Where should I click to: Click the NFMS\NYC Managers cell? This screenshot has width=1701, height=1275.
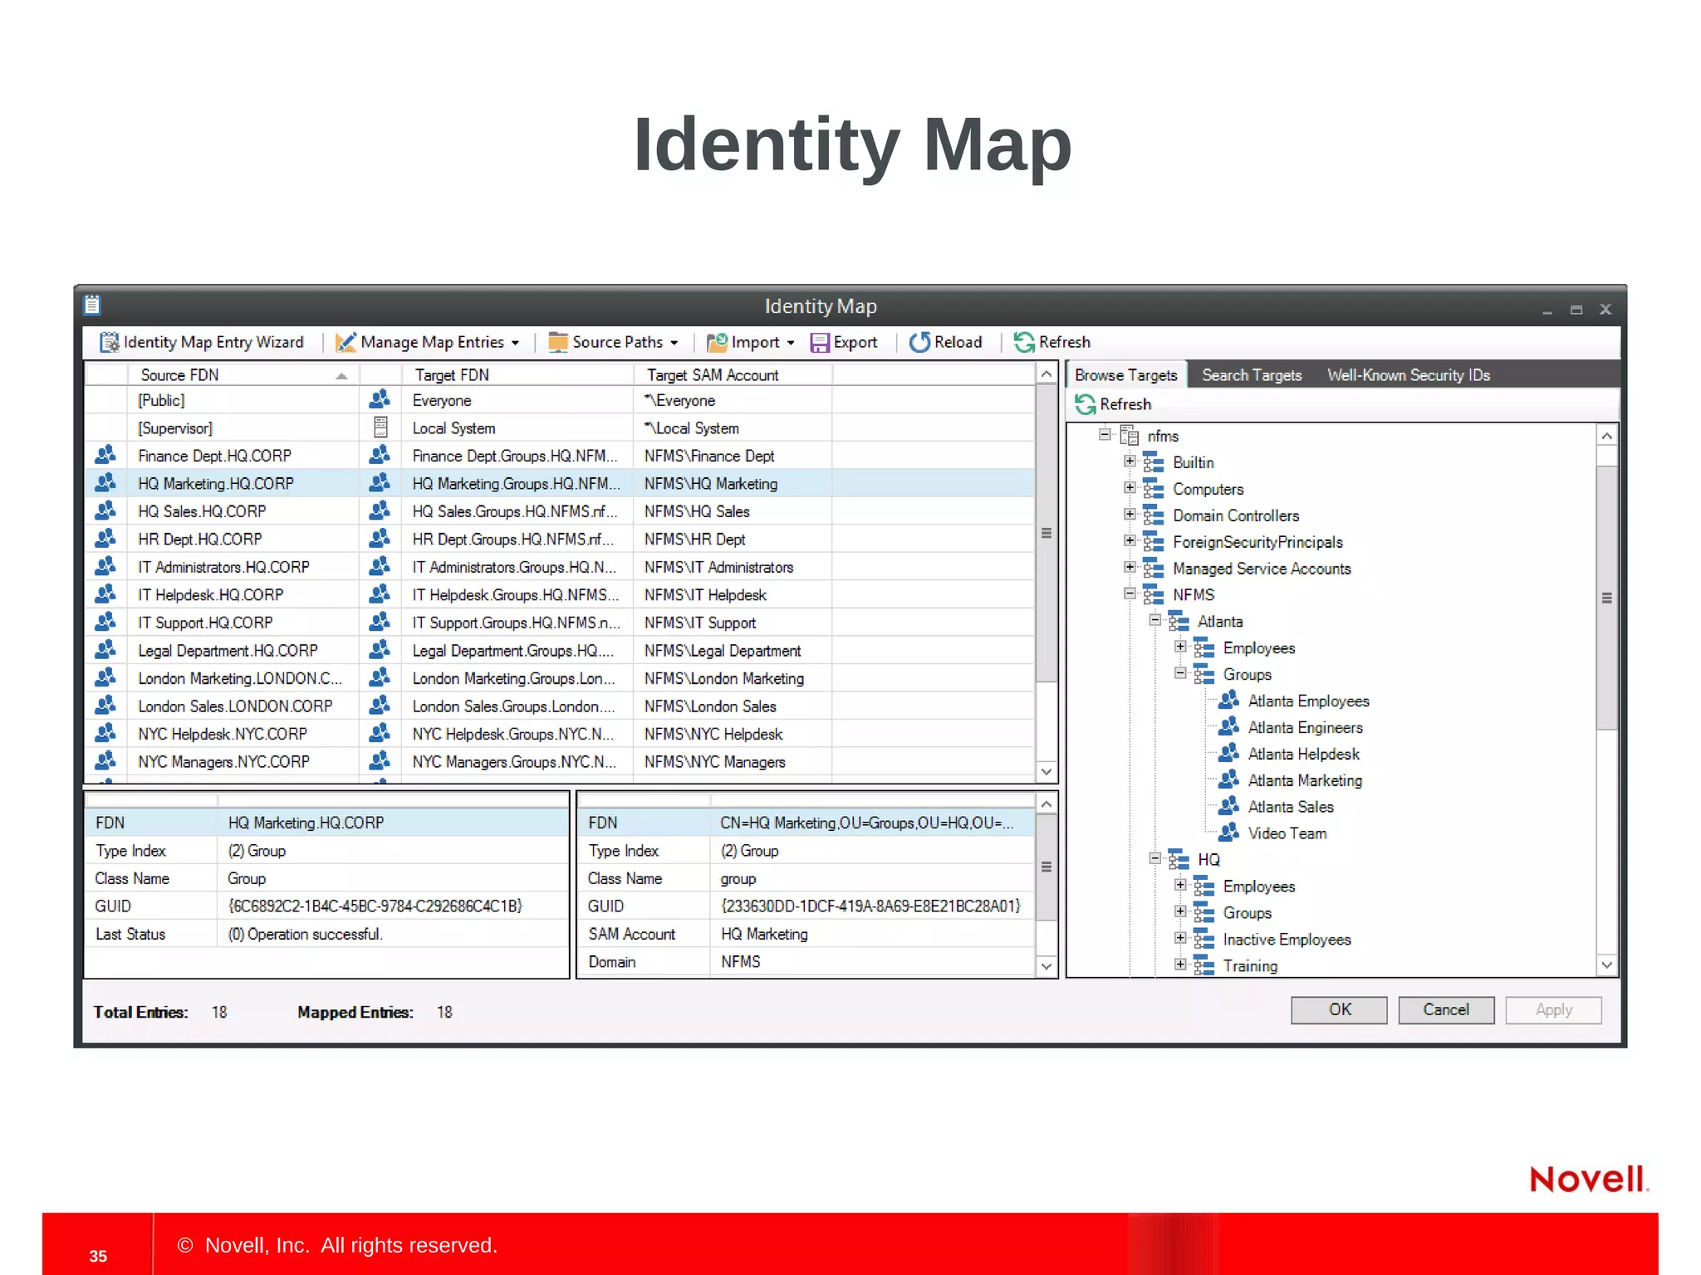click(x=733, y=762)
